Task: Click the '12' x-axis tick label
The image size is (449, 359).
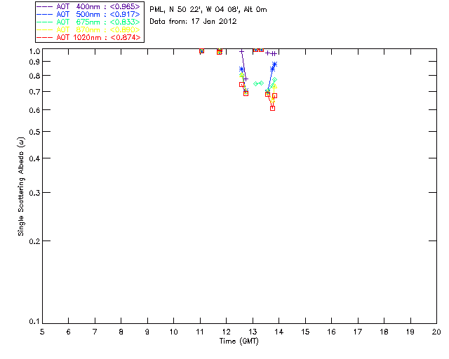Action: coord(226,332)
